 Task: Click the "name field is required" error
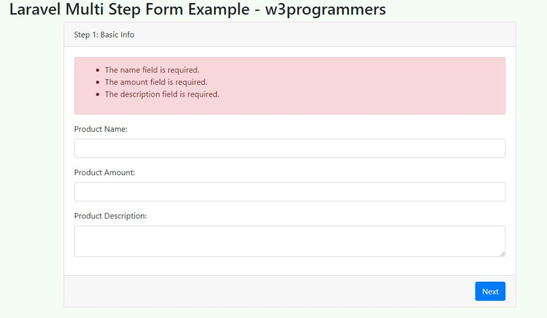pyautogui.click(x=152, y=70)
